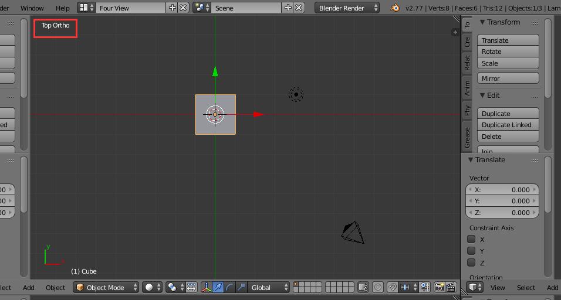Open the scene browser icon

[202, 8]
